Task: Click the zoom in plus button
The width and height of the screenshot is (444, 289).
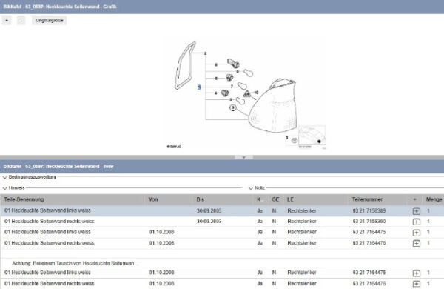Action: click(x=7, y=21)
